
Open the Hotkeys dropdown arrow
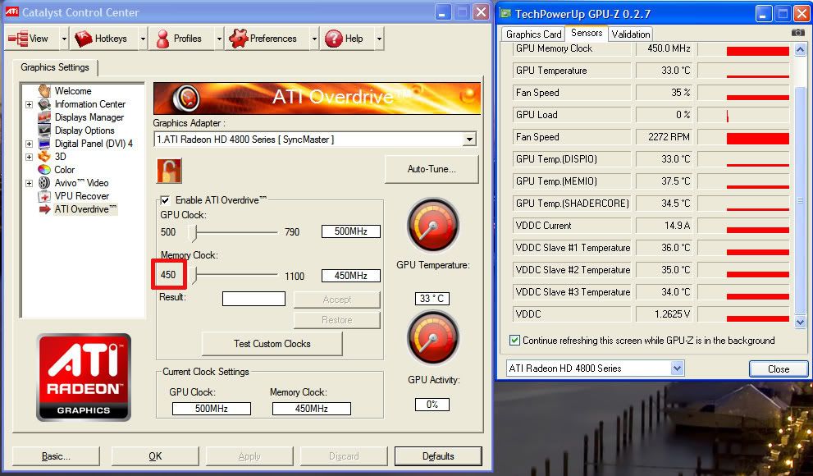pyautogui.click(x=143, y=39)
